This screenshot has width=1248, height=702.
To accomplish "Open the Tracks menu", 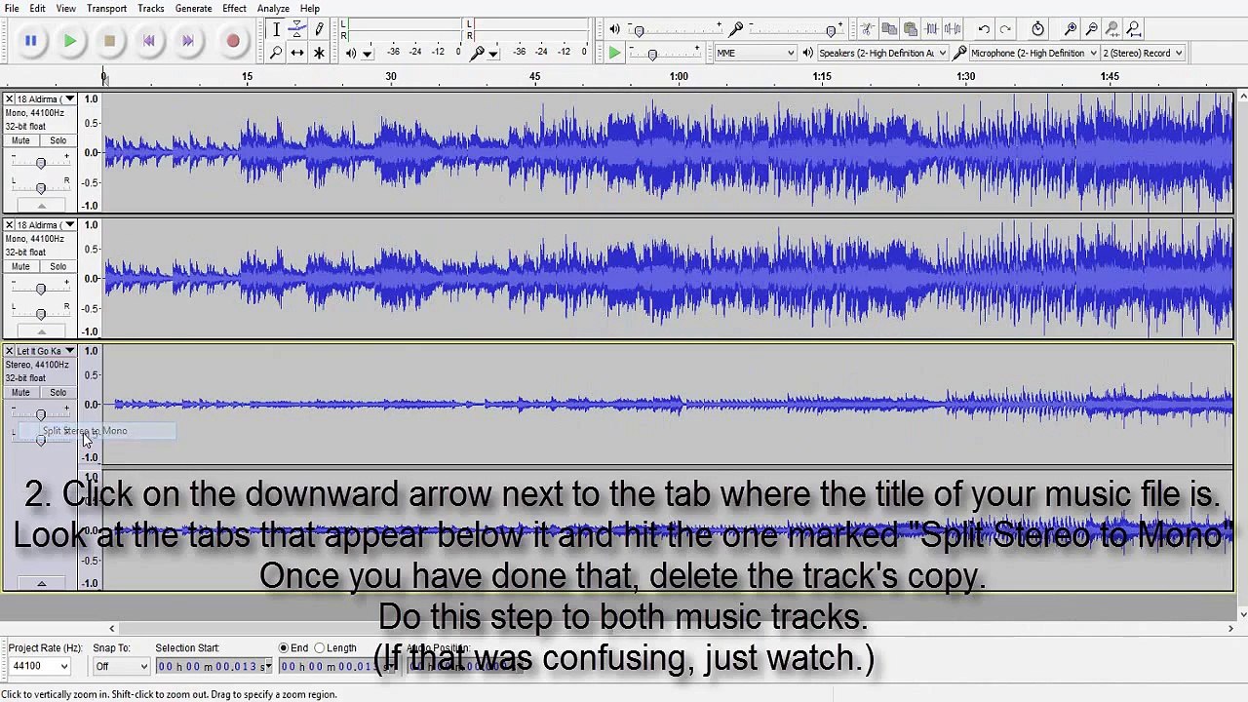I will tap(150, 8).
